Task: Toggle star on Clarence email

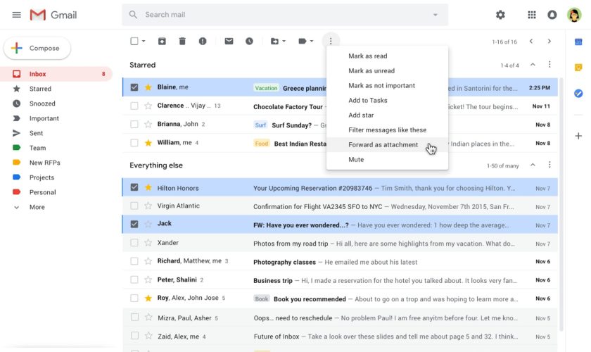Action: coord(148,106)
